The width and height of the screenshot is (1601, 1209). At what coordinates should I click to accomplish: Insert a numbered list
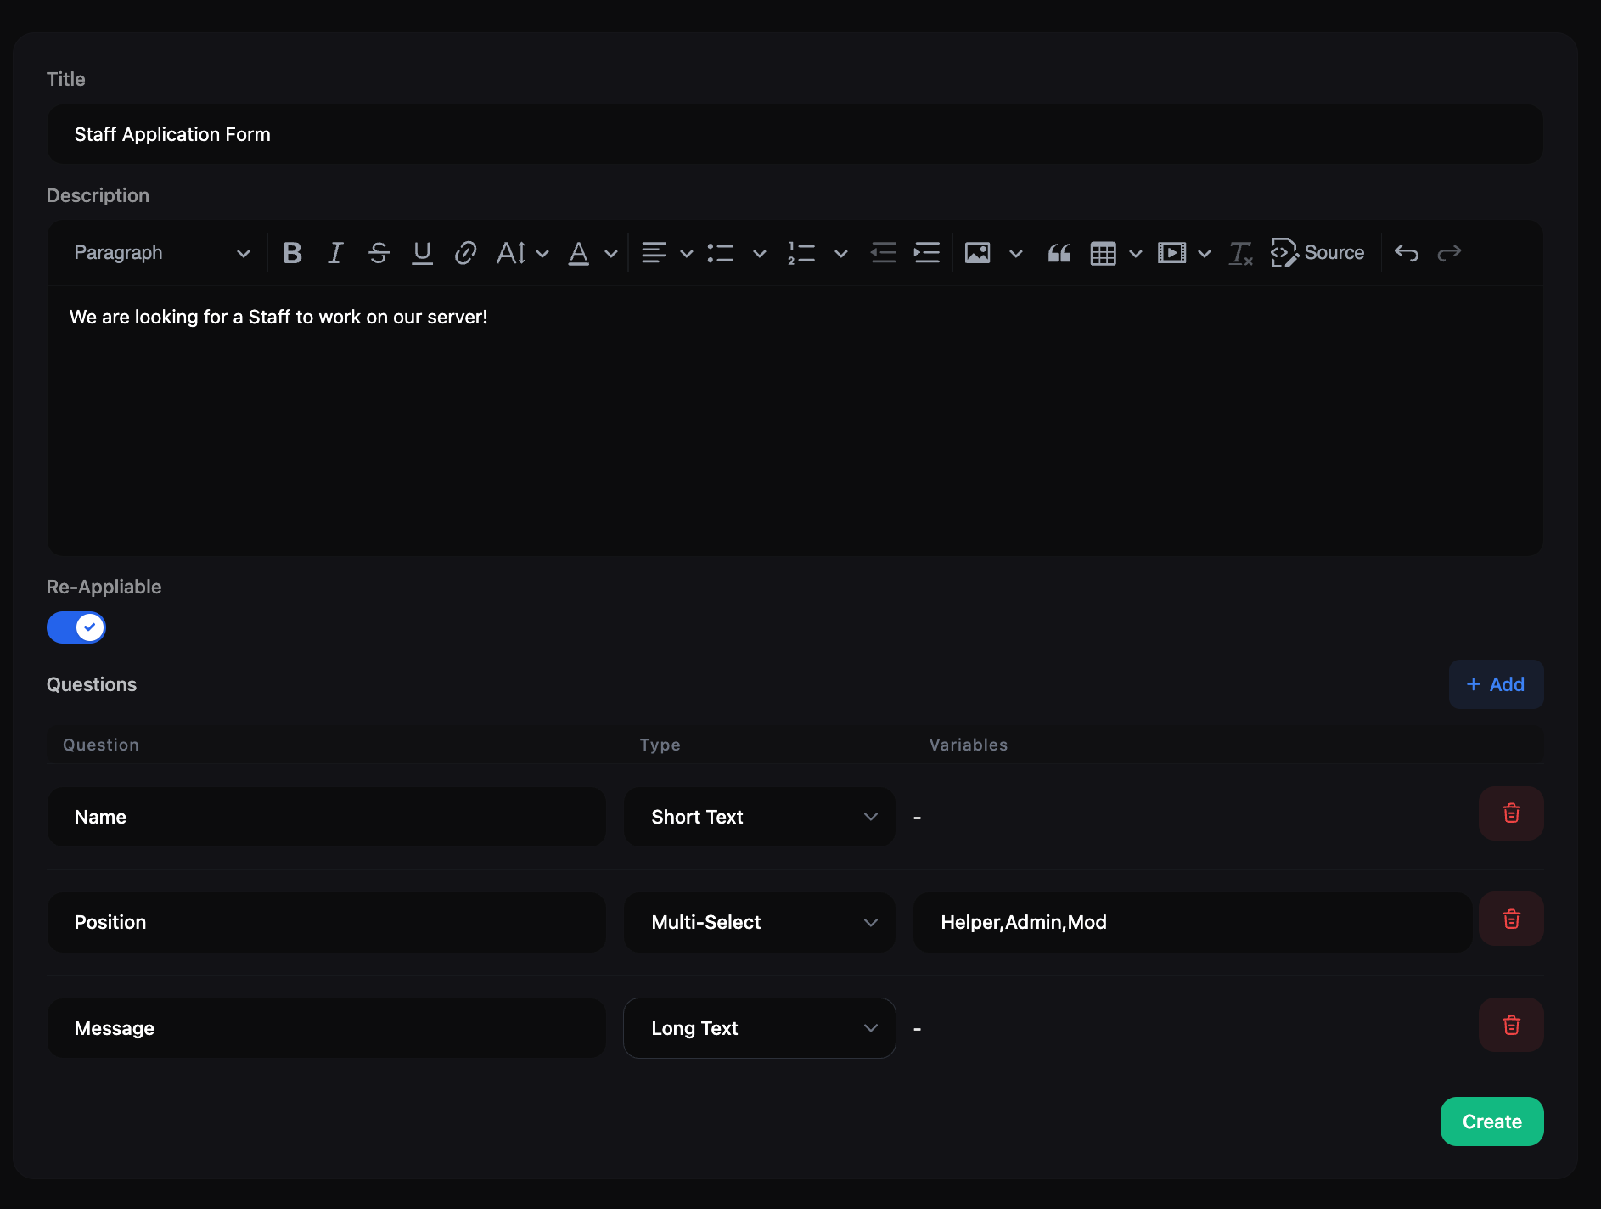click(x=801, y=253)
